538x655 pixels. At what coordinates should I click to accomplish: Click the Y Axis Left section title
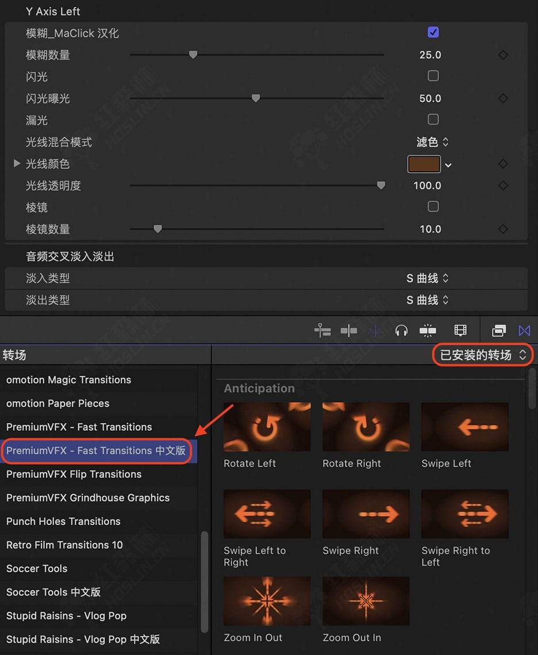coord(53,11)
